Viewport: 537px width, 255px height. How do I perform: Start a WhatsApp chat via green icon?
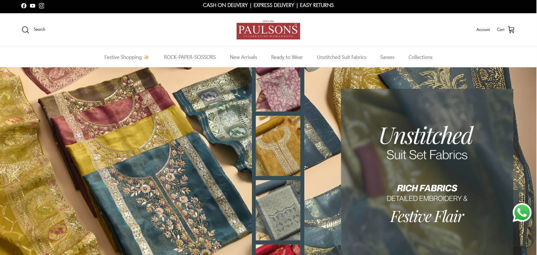point(522,212)
